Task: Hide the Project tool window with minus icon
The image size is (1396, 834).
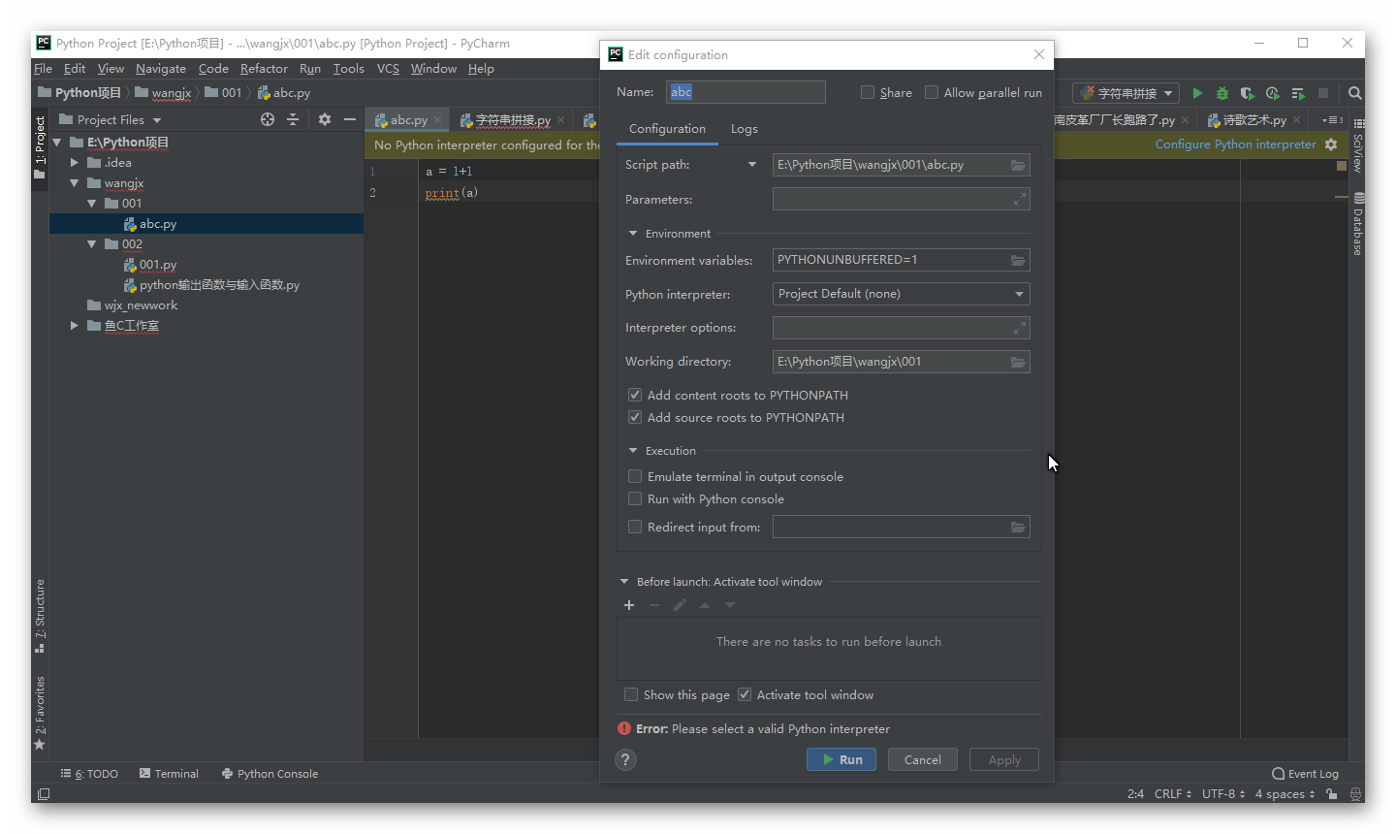Action: (350, 119)
